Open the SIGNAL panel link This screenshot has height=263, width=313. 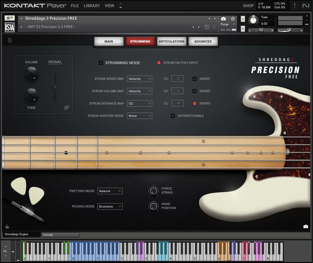(55, 62)
